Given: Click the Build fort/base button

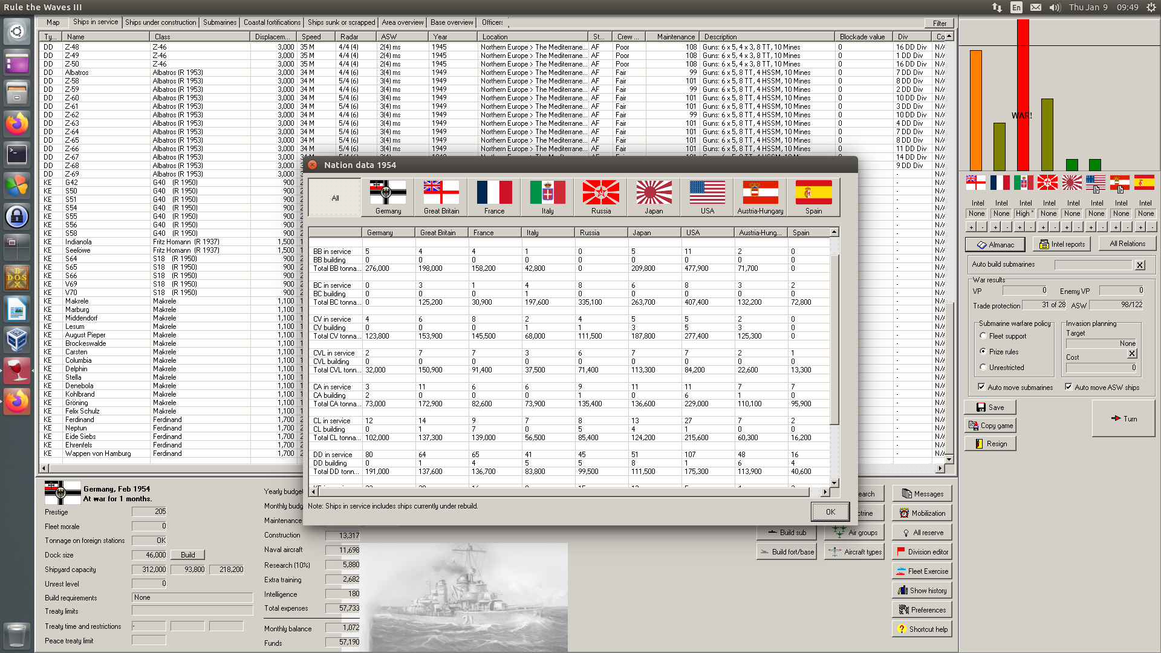Looking at the screenshot, I should [787, 552].
